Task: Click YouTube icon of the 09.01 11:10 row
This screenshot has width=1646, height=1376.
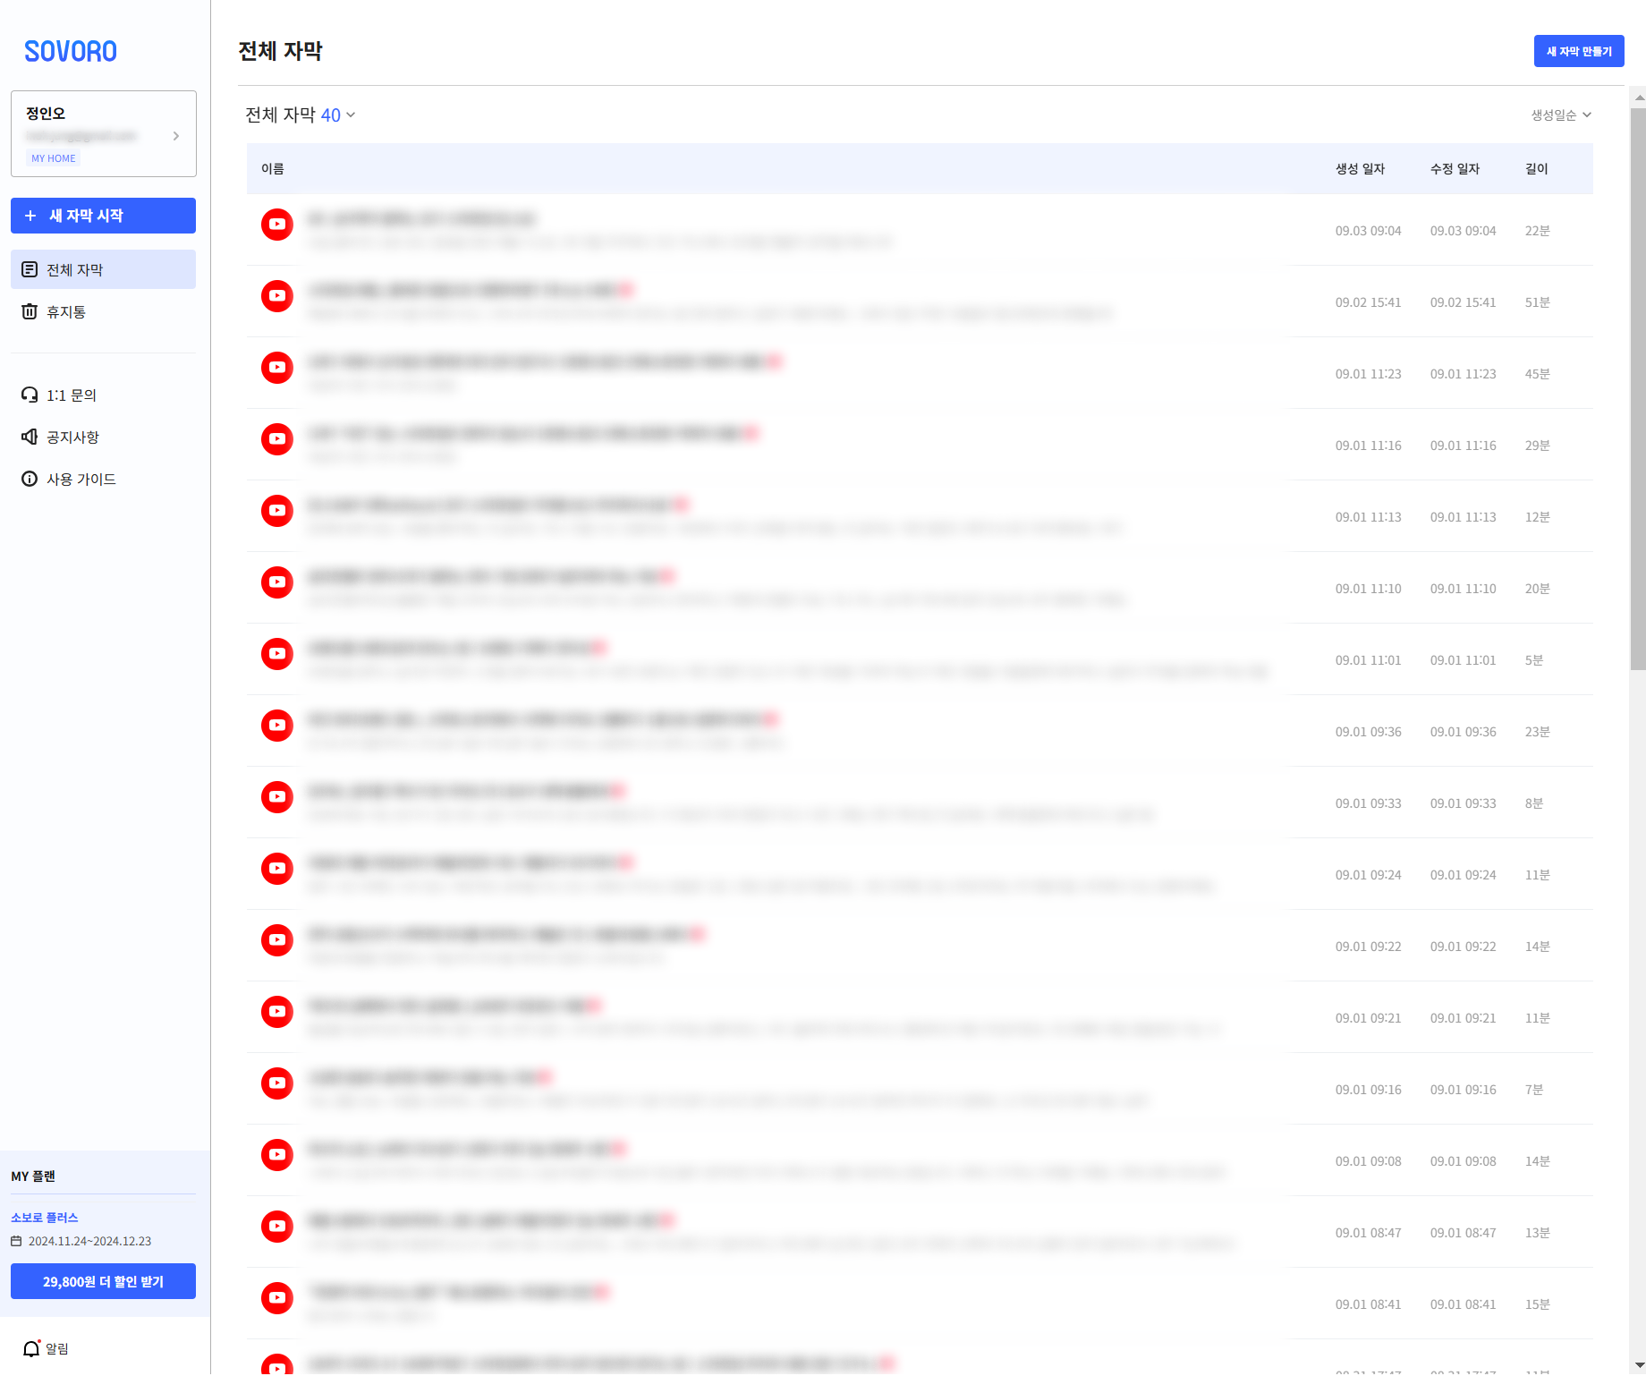Action: click(x=277, y=582)
